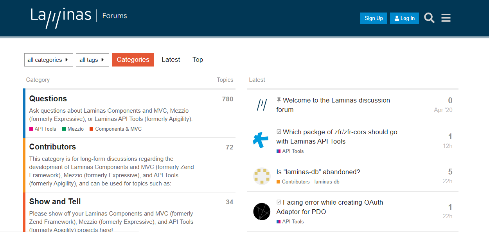Expand the all categories dropdown
489x232 pixels.
coord(49,60)
